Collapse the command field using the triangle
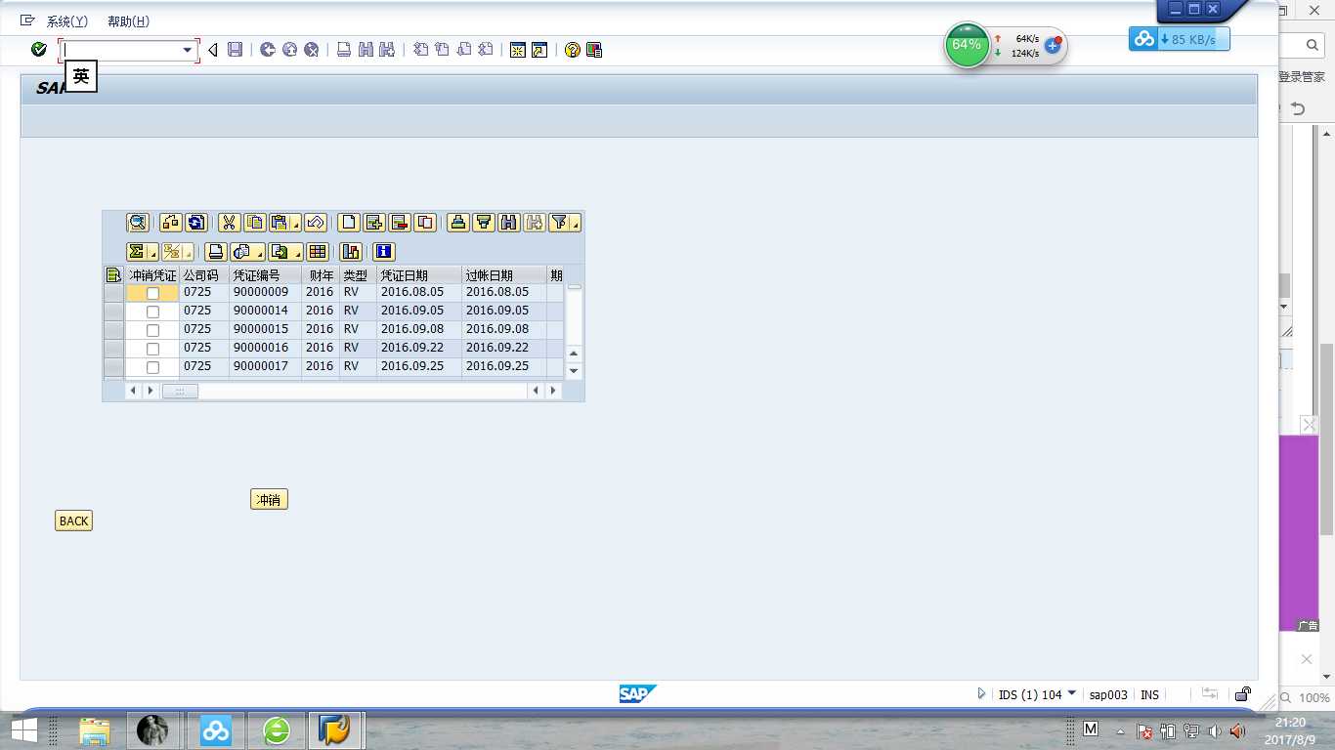 [x=212, y=50]
